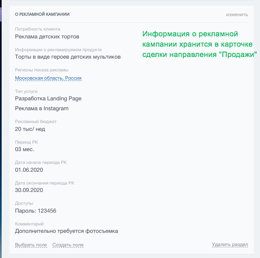Select 'Реклама в Instagram' service value

42,109
